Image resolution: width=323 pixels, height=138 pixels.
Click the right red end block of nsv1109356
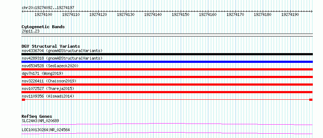point(311,100)
